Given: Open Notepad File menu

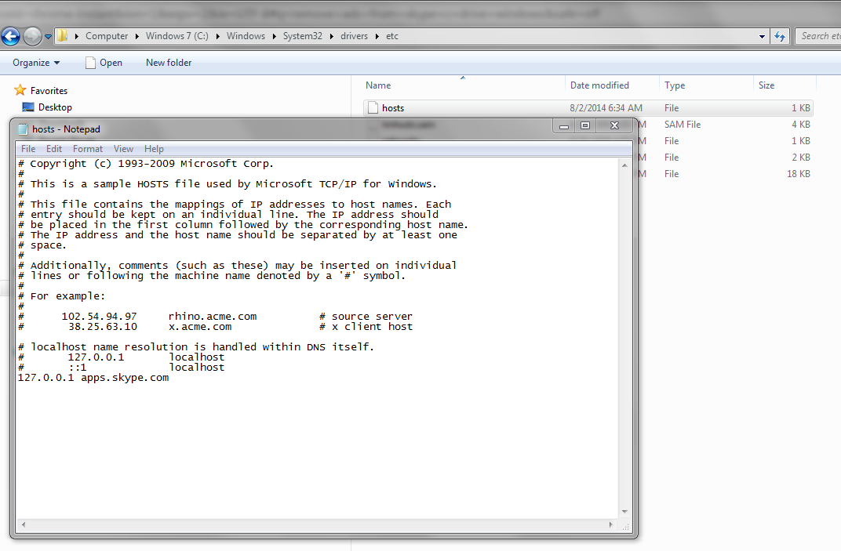Looking at the screenshot, I should point(28,148).
